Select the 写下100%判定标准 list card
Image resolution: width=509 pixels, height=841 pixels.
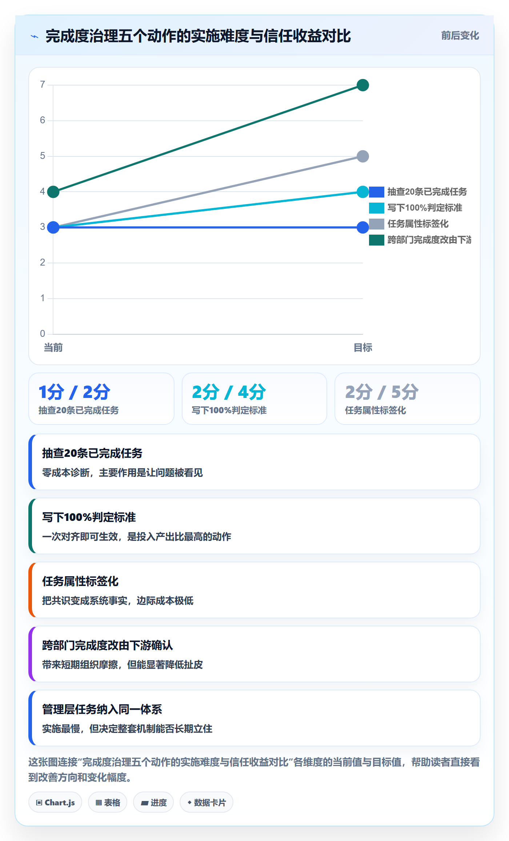pyautogui.click(x=254, y=526)
